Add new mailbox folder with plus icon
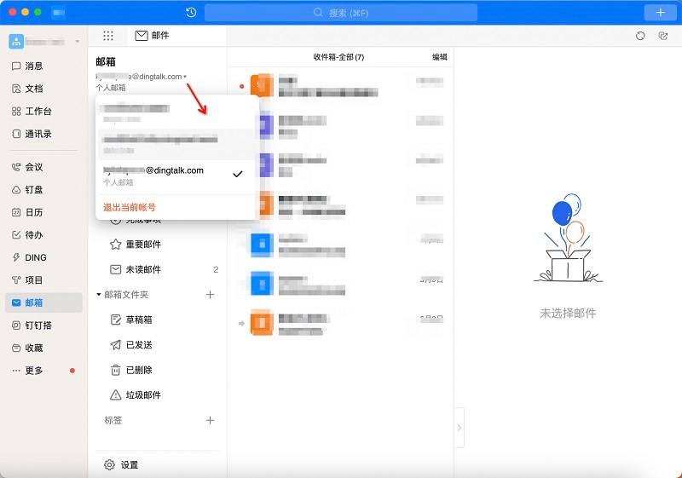This screenshot has height=478, width=682. 211,295
